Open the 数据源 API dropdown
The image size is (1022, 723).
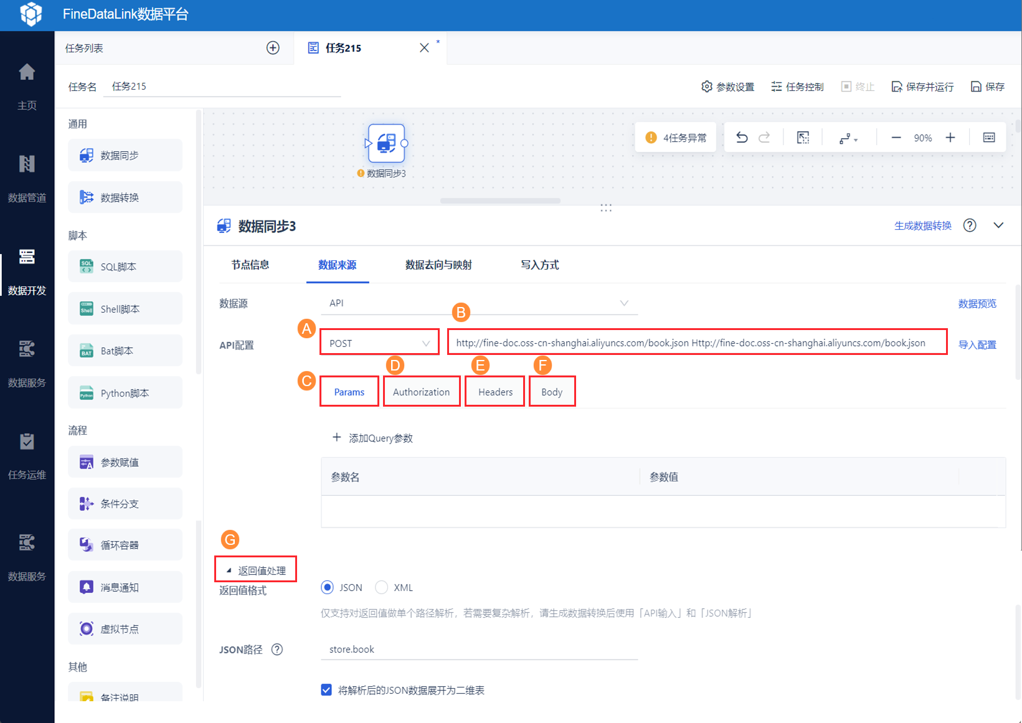[479, 303]
